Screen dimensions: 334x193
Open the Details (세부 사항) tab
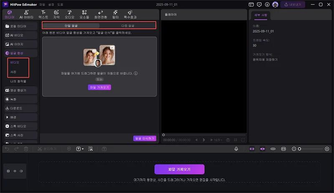[261, 15]
